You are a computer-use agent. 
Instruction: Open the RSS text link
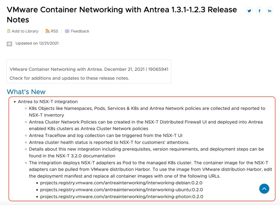click(x=54, y=31)
